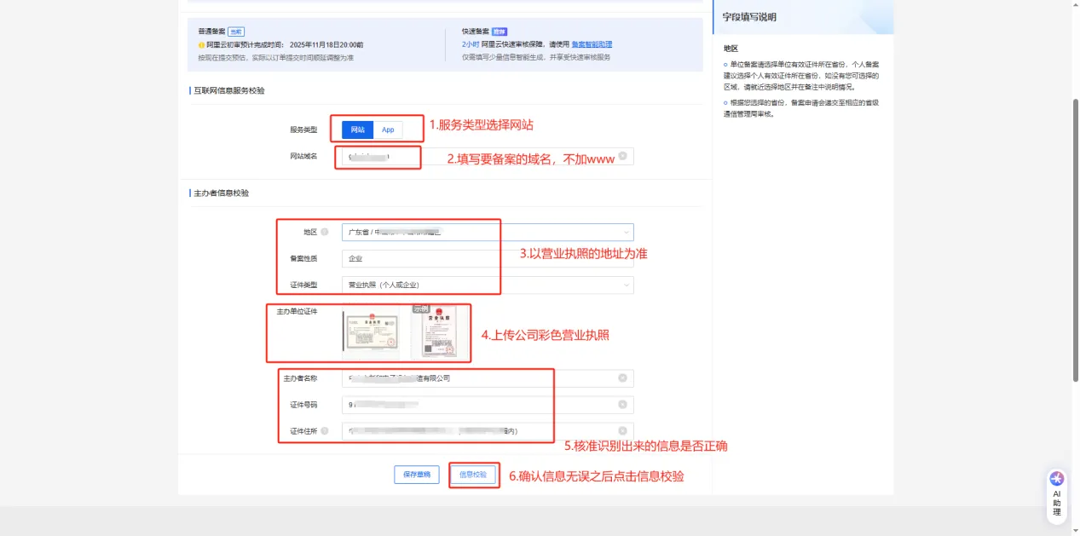Switch service type to App
The image size is (1080, 536).
point(388,130)
